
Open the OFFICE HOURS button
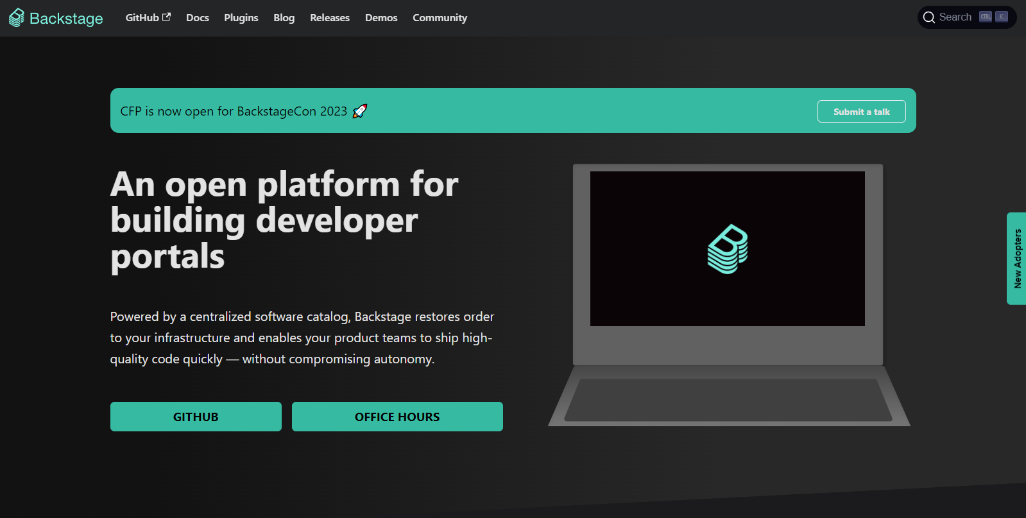tap(397, 417)
